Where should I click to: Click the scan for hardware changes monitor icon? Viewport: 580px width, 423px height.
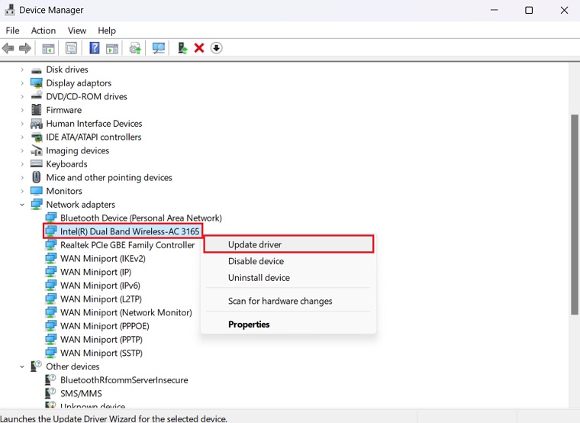[159, 48]
